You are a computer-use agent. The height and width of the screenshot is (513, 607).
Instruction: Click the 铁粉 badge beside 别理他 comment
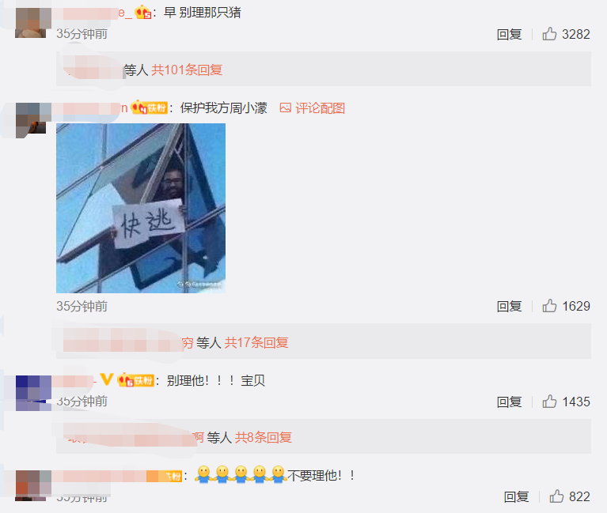[136, 380]
